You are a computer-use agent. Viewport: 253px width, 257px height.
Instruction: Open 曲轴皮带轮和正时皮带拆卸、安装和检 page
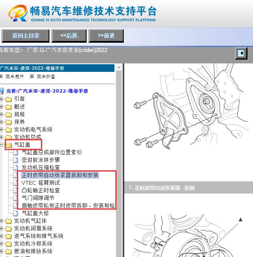[68, 205]
